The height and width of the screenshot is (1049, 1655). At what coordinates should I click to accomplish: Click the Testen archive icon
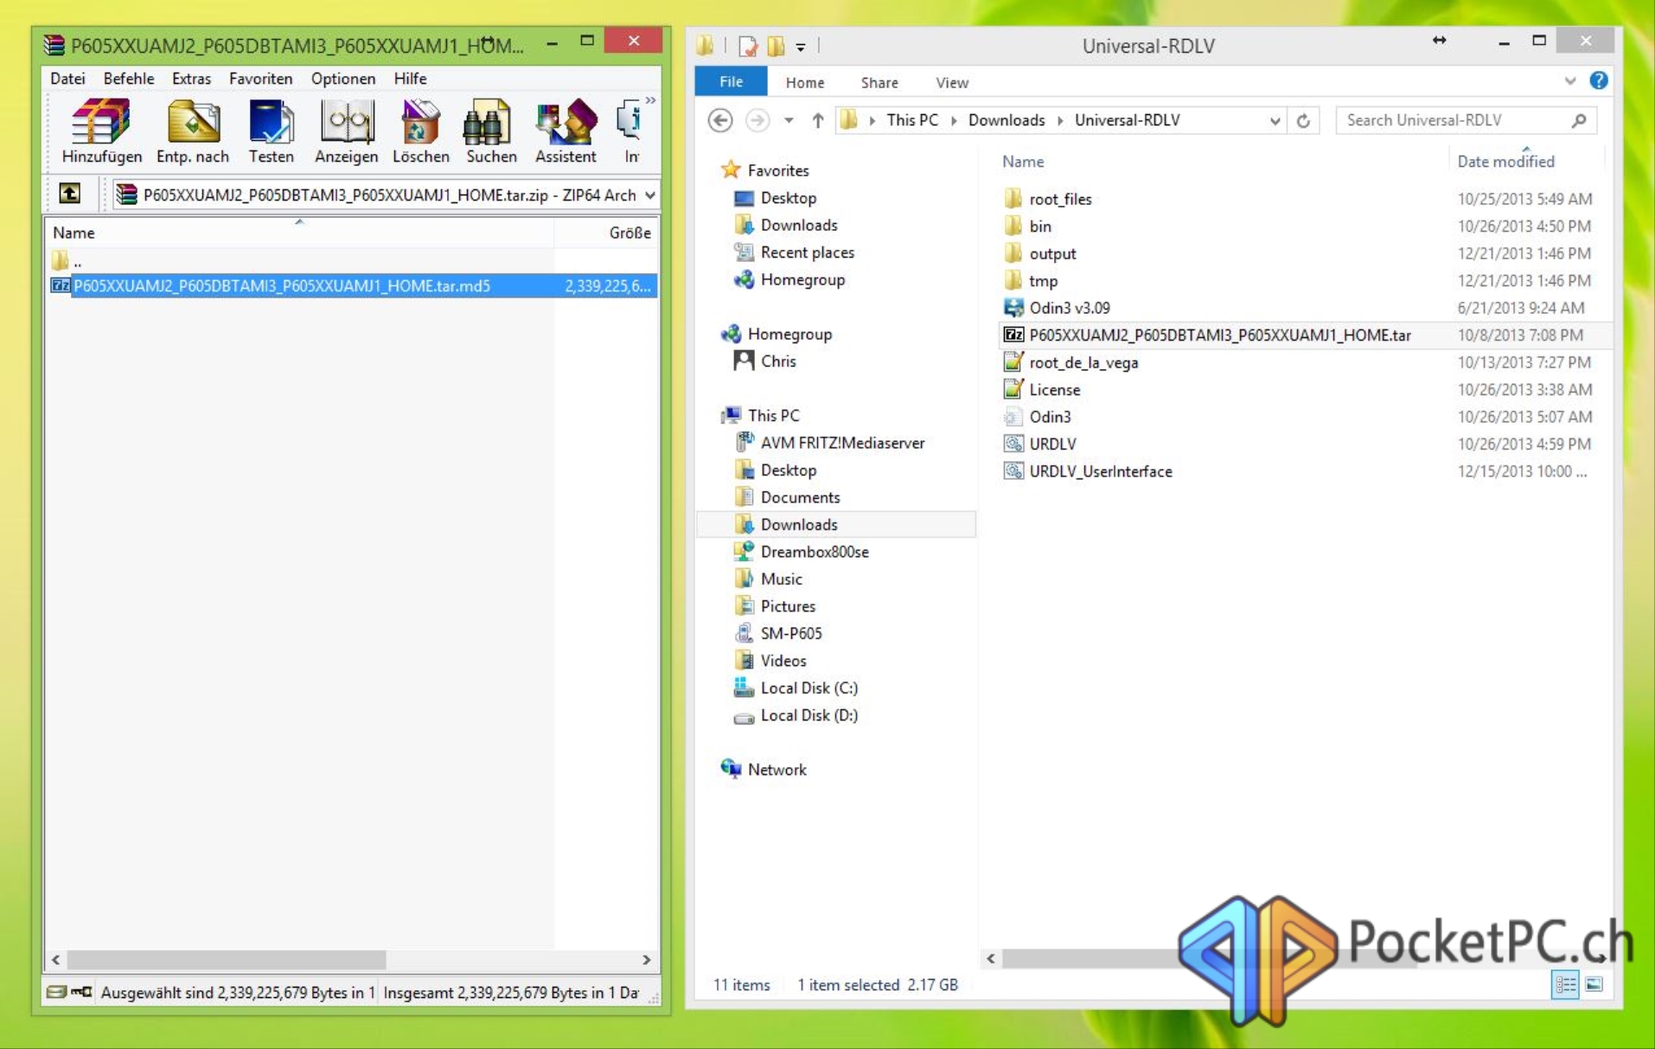(271, 131)
